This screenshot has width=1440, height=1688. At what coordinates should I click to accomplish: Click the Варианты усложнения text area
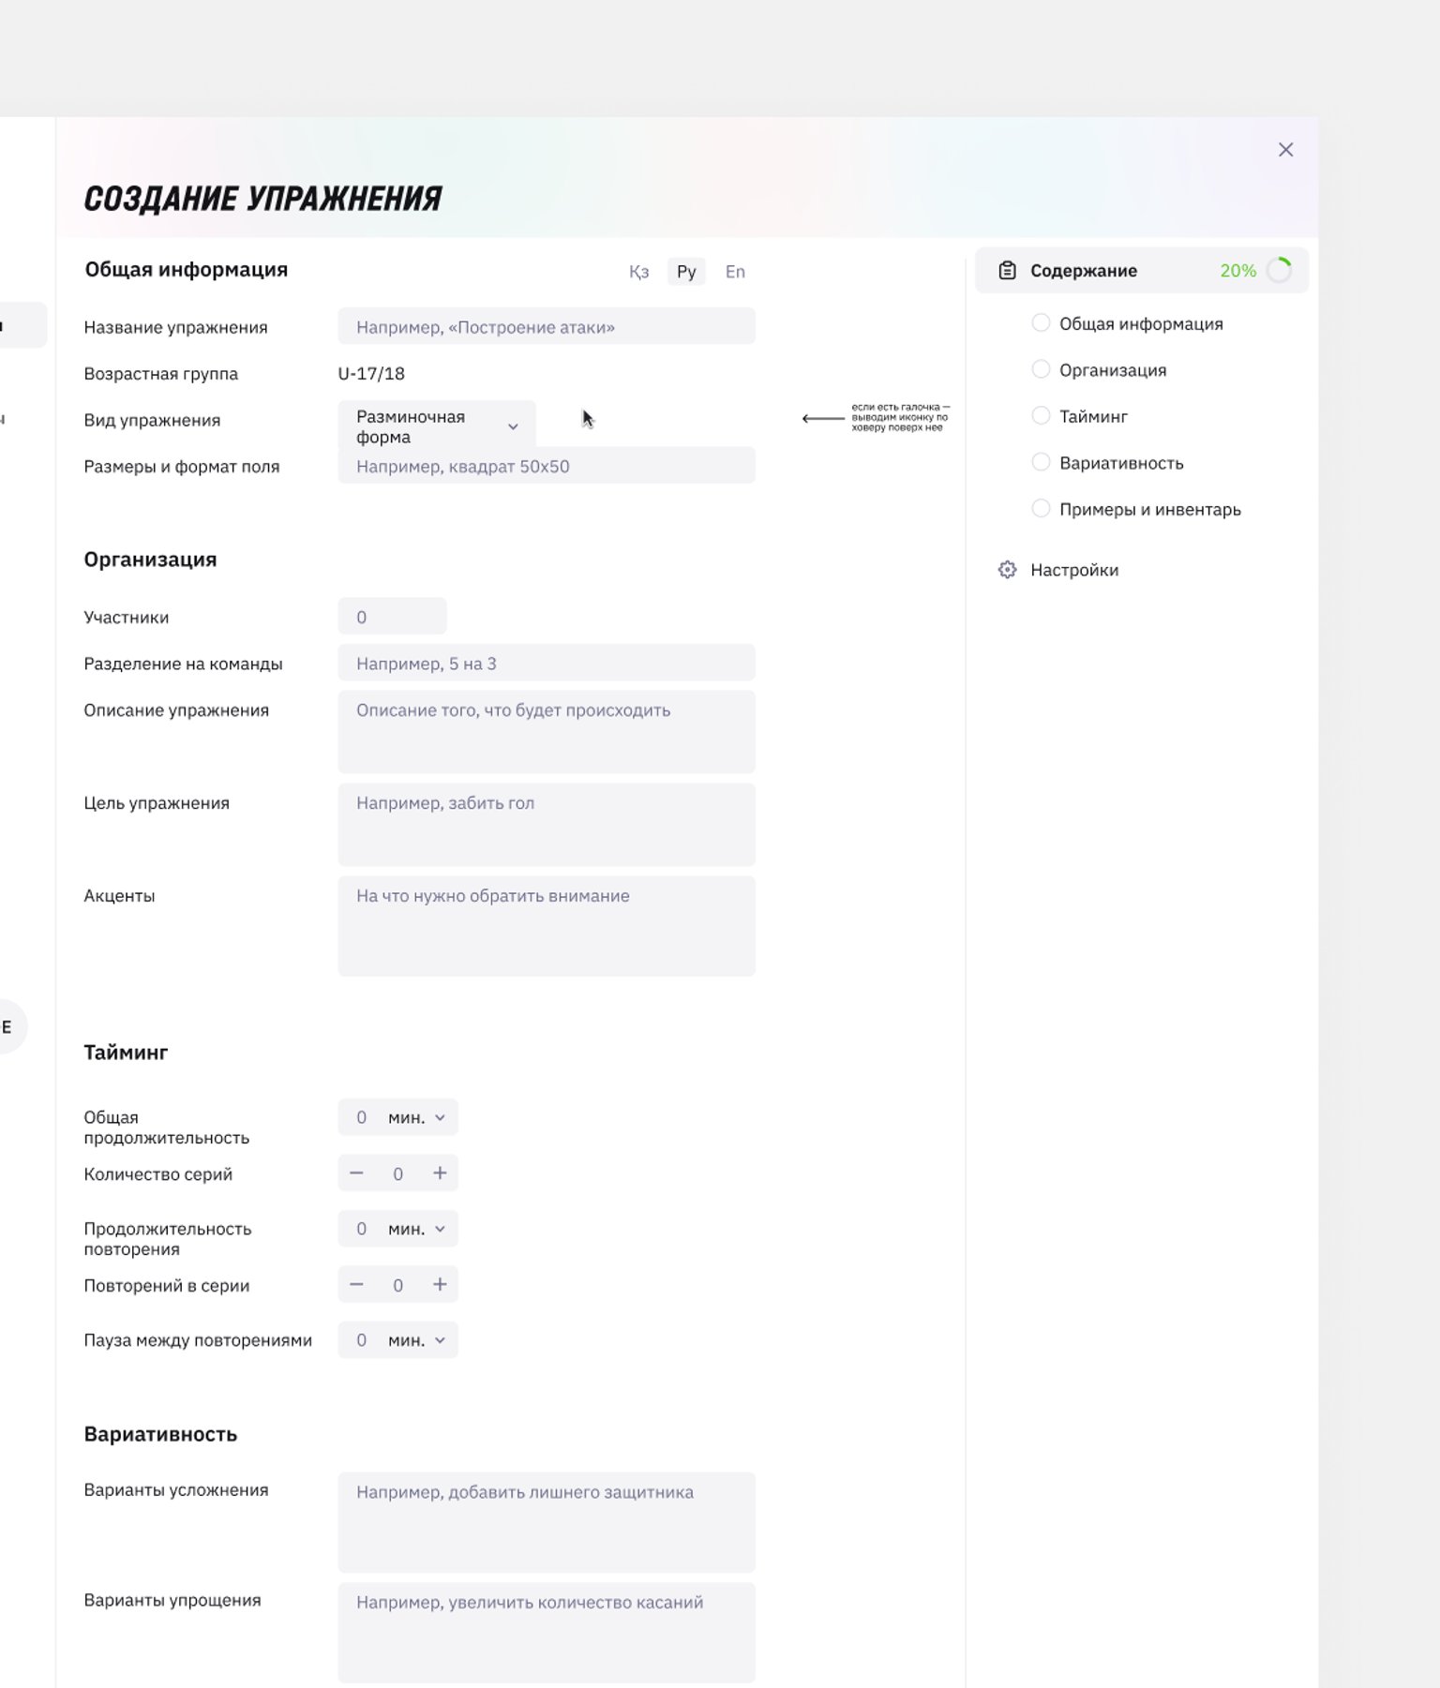(x=547, y=1522)
